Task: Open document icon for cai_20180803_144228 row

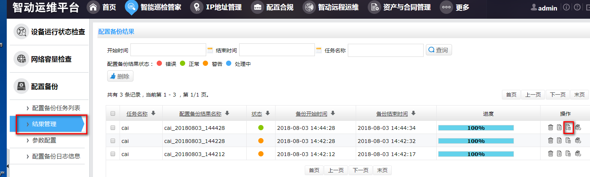Action: pos(559,141)
